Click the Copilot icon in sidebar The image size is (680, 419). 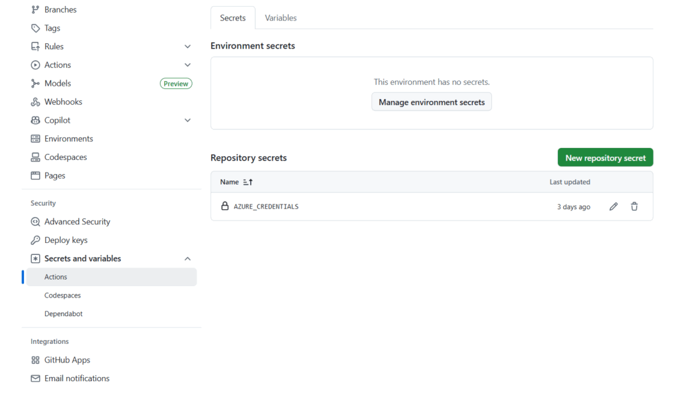[35, 120]
